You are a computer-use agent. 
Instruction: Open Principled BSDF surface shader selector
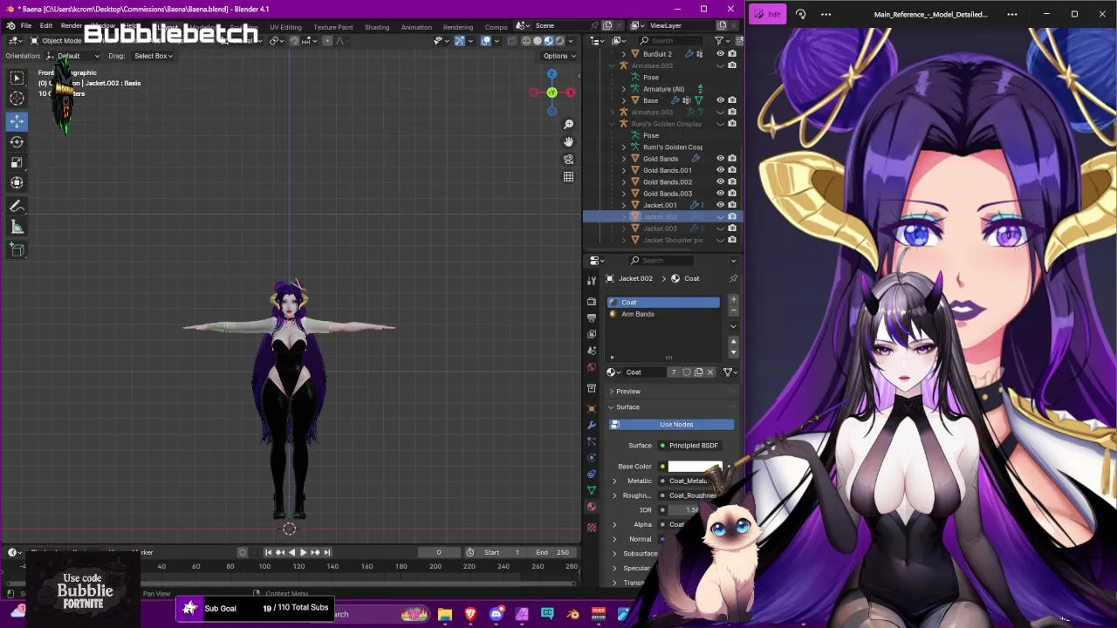click(694, 446)
